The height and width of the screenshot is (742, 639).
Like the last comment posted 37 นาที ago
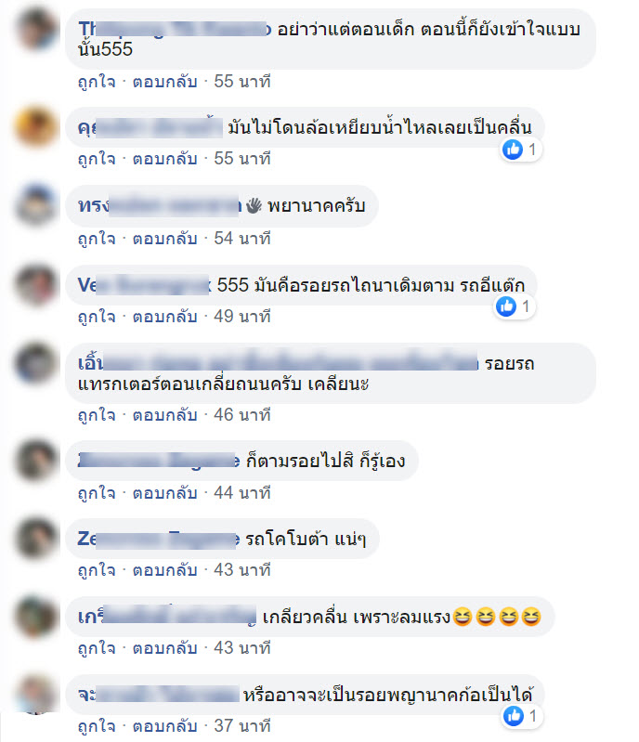(x=97, y=726)
